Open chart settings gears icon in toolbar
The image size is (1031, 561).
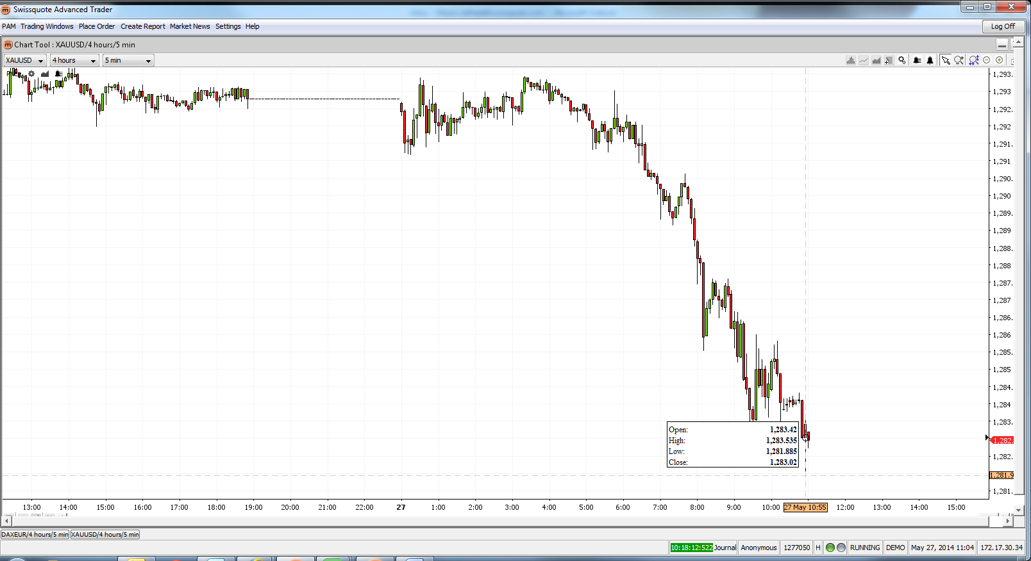pyautogui.click(x=902, y=60)
